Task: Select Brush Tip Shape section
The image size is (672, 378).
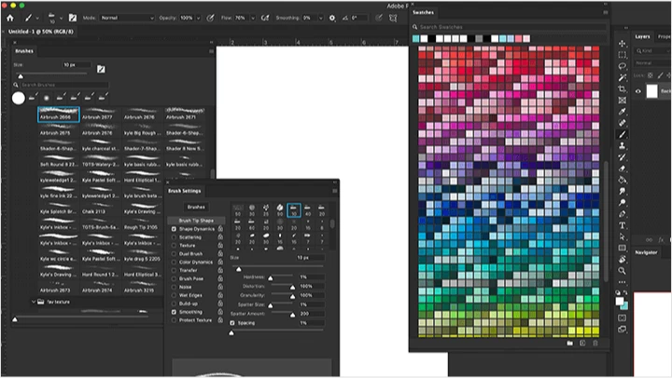Action: click(196, 221)
